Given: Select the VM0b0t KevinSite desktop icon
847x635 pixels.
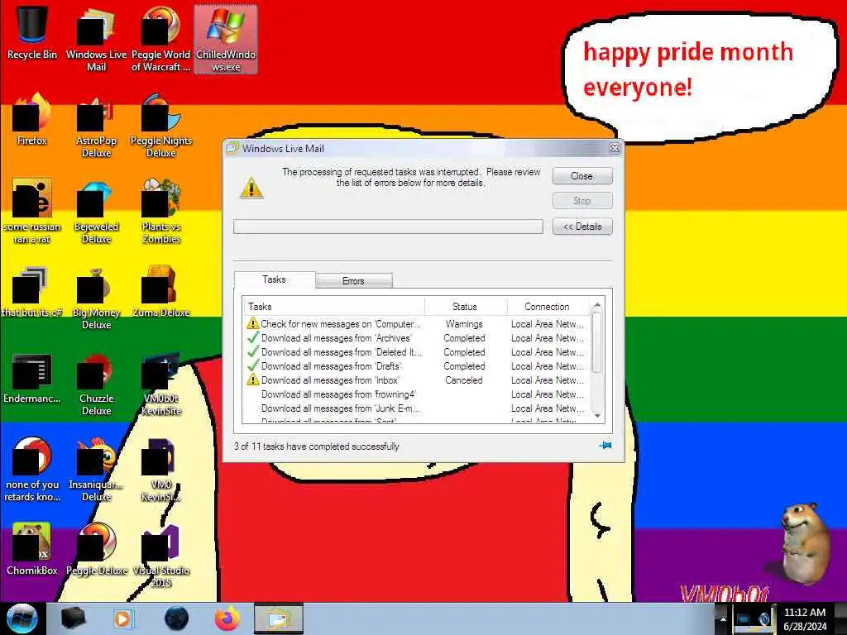Looking at the screenshot, I should pyautogui.click(x=161, y=384).
